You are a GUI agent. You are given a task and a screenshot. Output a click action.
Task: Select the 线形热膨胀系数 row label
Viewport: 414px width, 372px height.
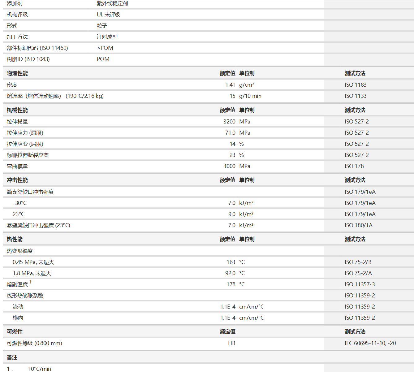click(x=25, y=296)
